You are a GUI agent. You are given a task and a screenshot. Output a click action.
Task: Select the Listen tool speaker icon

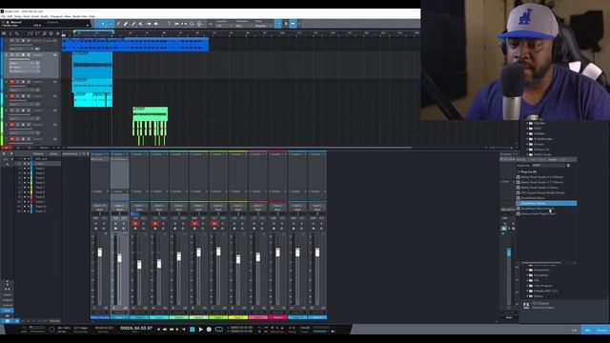(x=156, y=24)
